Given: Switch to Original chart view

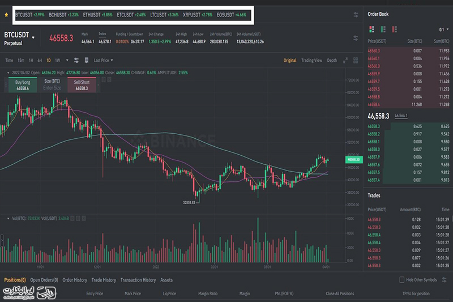Looking at the screenshot, I should point(290,61).
